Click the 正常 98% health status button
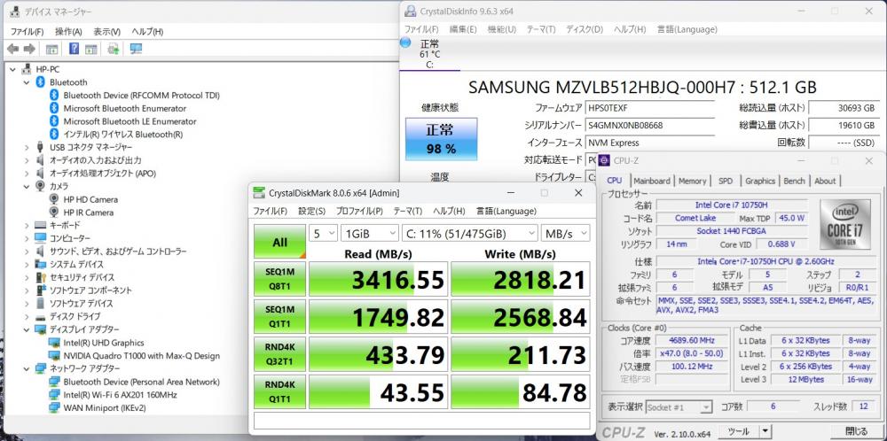 click(441, 139)
